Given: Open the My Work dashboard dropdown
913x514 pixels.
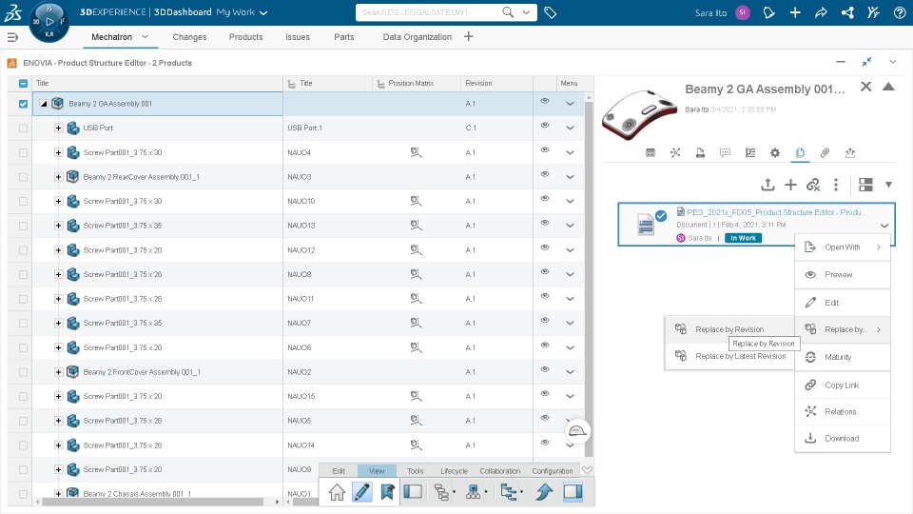Looking at the screenshot, I should 263,12.
